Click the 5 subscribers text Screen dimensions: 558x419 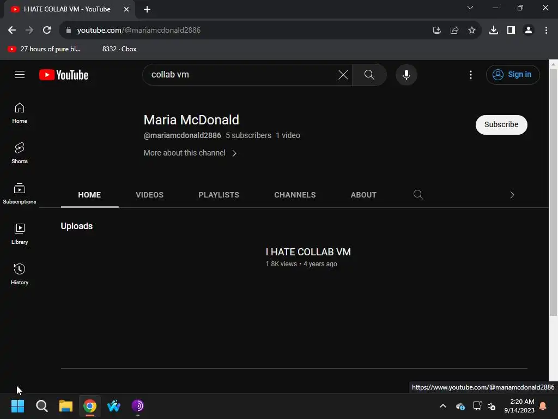(x=248, y=135)
